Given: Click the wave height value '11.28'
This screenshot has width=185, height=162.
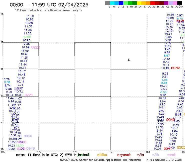Looking at the screenshot, I should (24, 58).
